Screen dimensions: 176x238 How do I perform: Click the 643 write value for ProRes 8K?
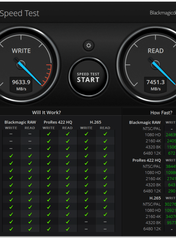pos(172,185)
